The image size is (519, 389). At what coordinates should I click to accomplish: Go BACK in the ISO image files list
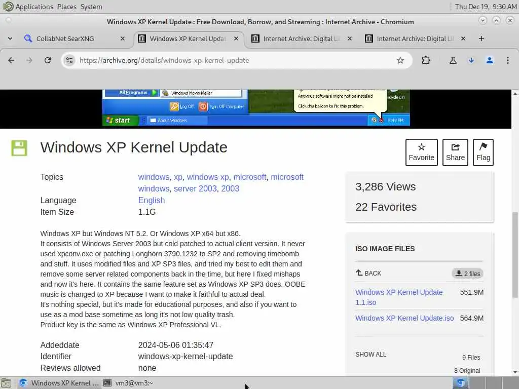[368, 273]
